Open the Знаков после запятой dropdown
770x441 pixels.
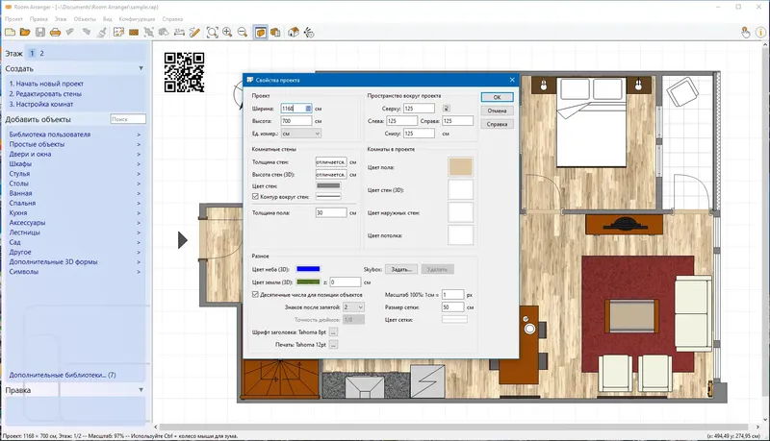tap(353, 306)
